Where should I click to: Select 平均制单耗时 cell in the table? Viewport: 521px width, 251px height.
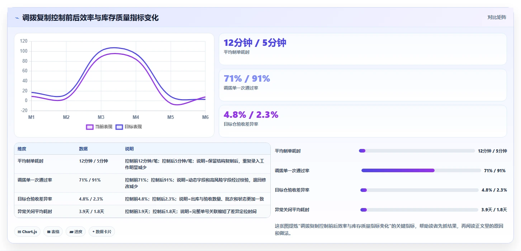pos(30,161)
